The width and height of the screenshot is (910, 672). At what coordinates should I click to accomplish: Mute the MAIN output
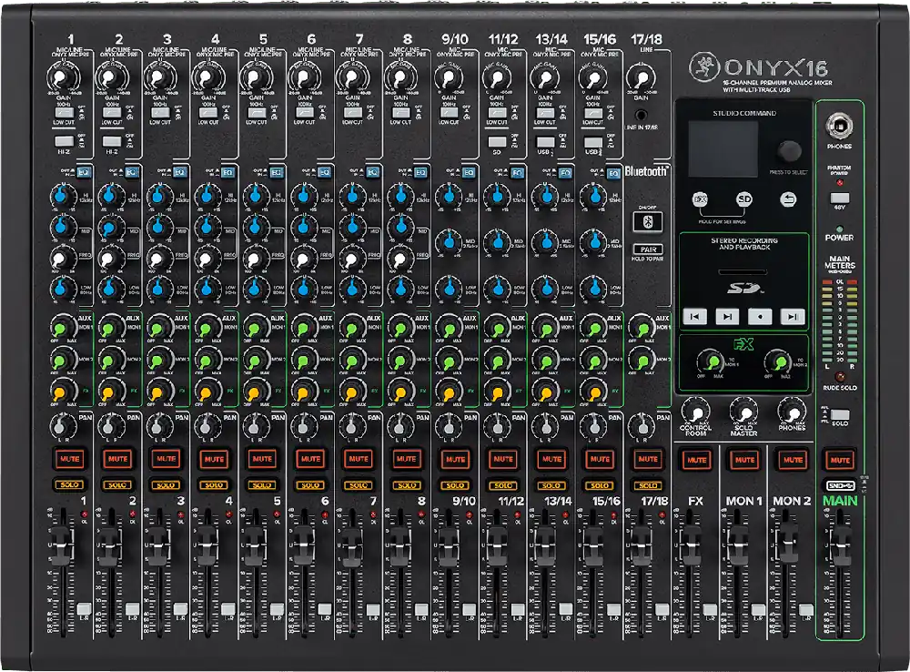coord(840,460)
